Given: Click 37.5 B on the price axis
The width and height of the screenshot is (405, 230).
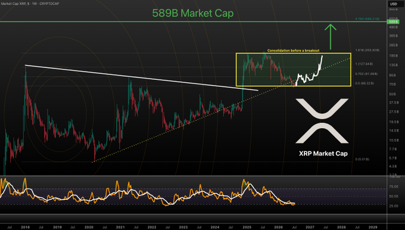Looking at the screenshot, I should pos(394,103).
